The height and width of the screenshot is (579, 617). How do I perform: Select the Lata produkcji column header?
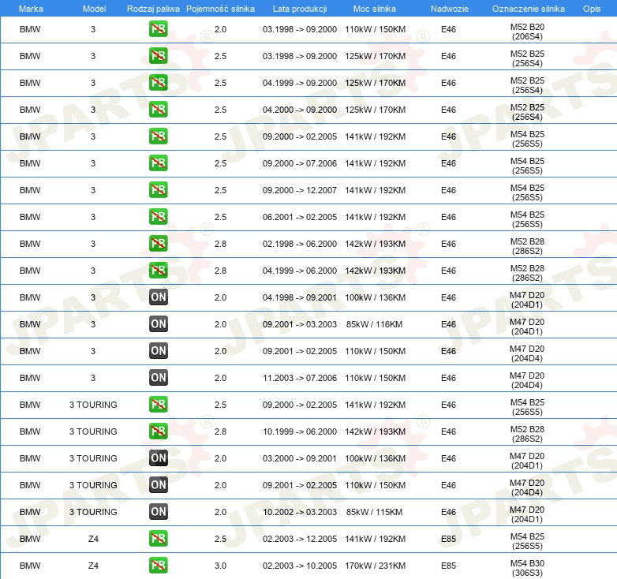(300, 9)
